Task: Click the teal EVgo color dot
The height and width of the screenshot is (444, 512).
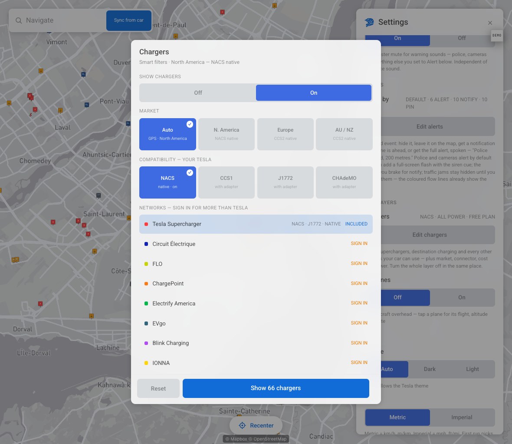Action: coord(146,323)
